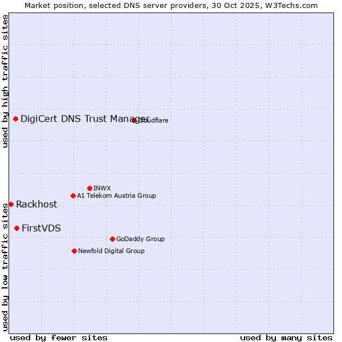
Task: Click the FirstVDS text label
Action: (x=41, y=228)
